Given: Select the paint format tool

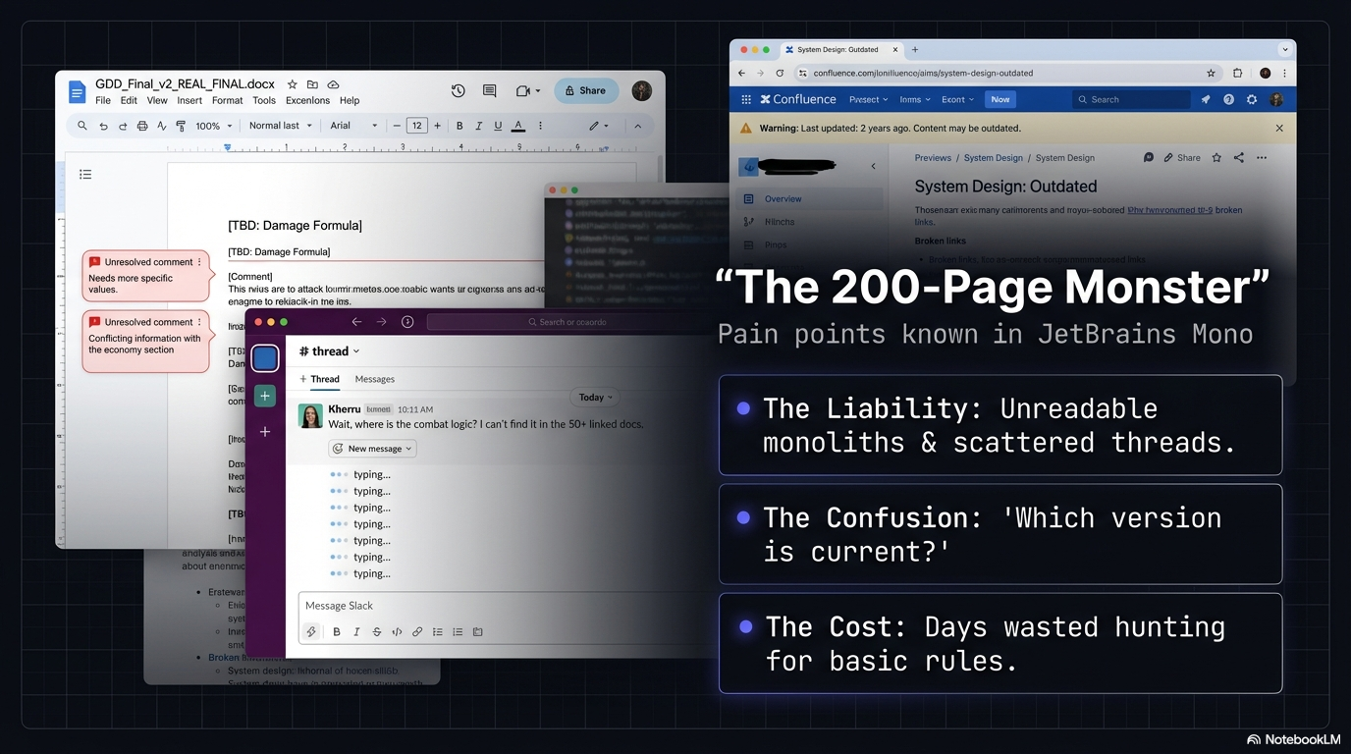Looking at the screenshot, I should [181, 126].
